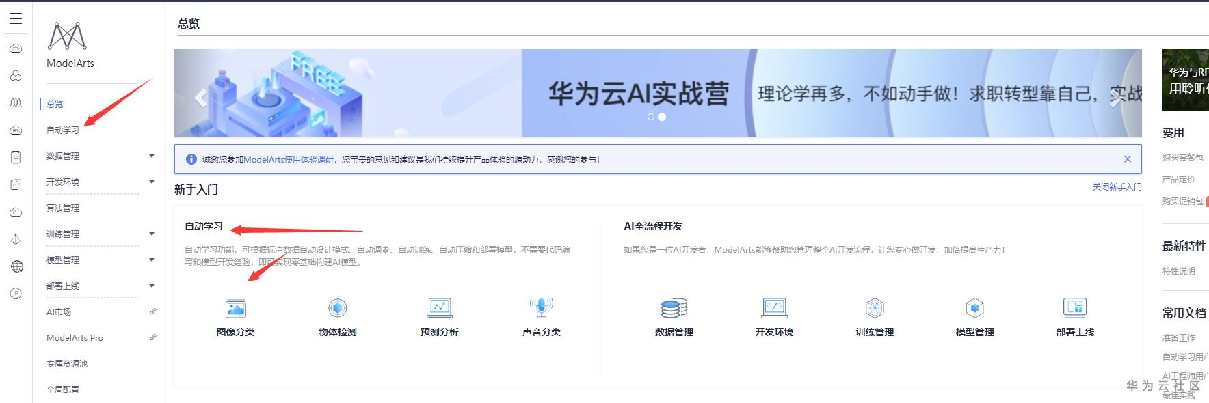Expand 数据管理 dropdown arrow in sidebar
The image size is (1209, 403).
[152, 156]
